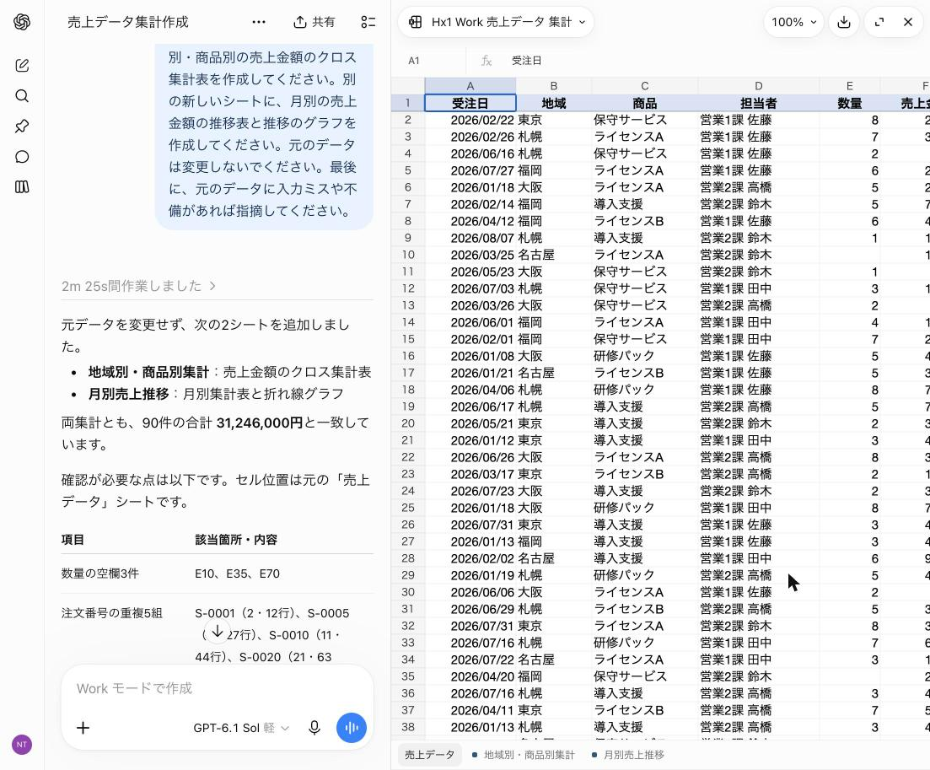
Task: Open the NT user profile avatar
Action: tap(22, 745)
